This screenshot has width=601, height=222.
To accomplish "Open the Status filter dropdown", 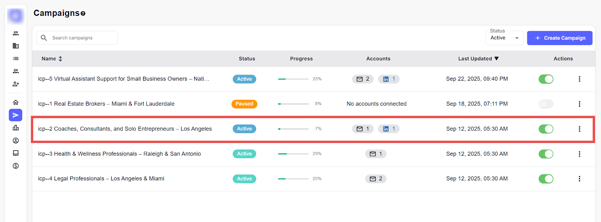I will tap(504, 38).
